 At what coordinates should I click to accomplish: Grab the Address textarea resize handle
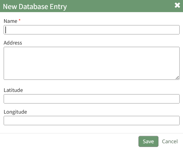pyautogui.click(x=177, y=78)
